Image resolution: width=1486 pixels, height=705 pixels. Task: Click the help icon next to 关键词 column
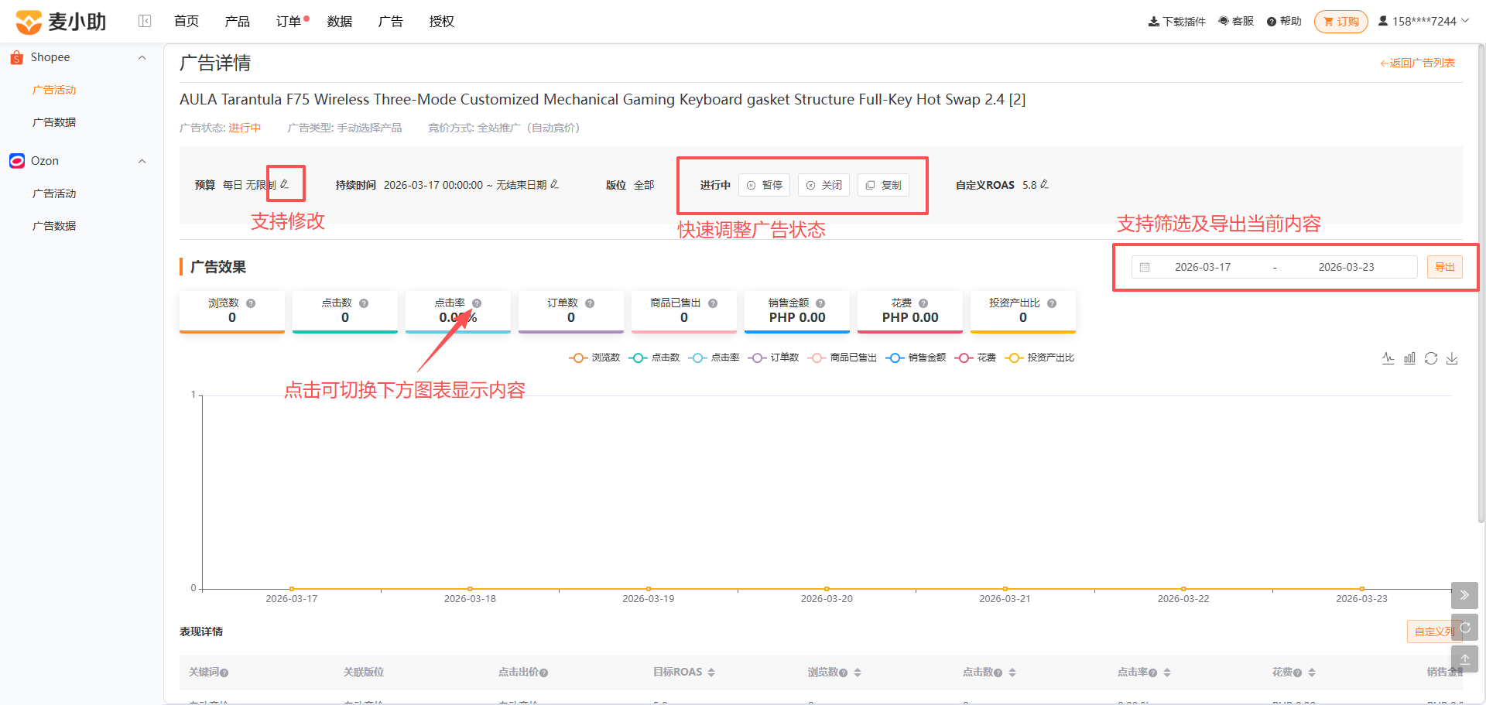pos(224,673)
